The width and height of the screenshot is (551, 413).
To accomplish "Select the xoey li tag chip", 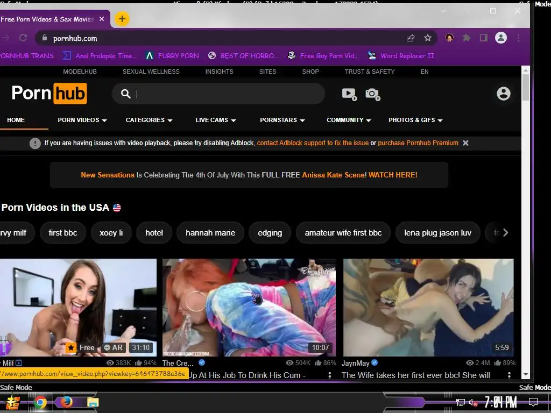I will click(x=111, y=233).
